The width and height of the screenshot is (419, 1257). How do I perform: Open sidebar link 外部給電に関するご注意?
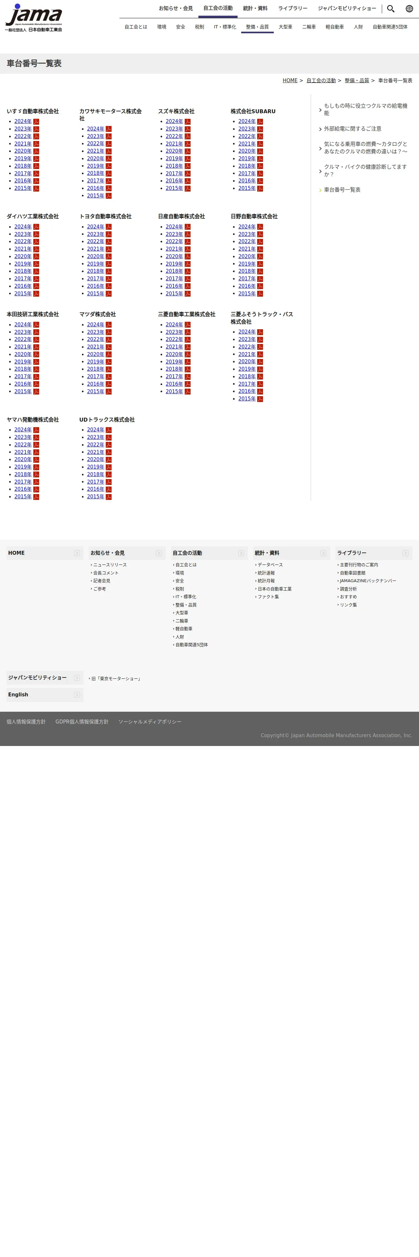353,129
